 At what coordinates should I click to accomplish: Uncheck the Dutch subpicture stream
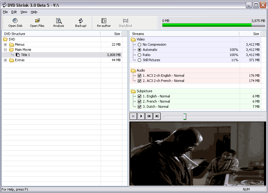click(x=139, y=107)
